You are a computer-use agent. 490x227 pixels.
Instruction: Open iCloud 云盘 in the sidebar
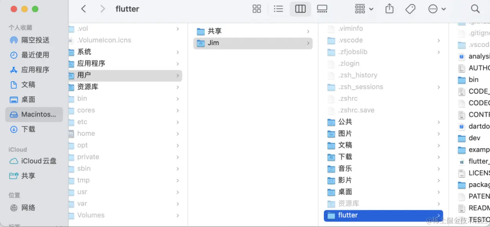(x=34, y=161)
